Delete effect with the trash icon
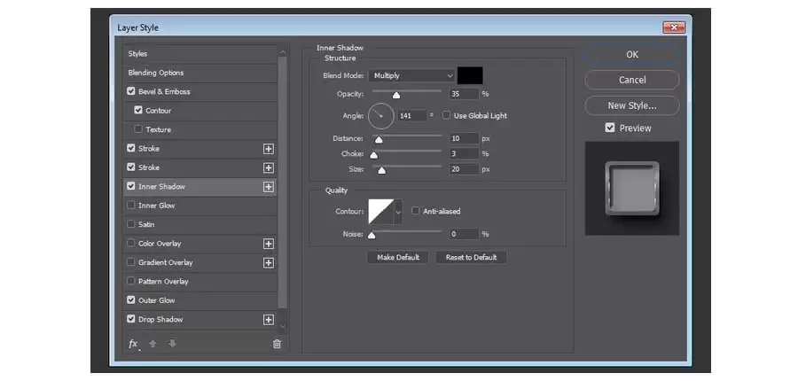 (x=277, y=344)
